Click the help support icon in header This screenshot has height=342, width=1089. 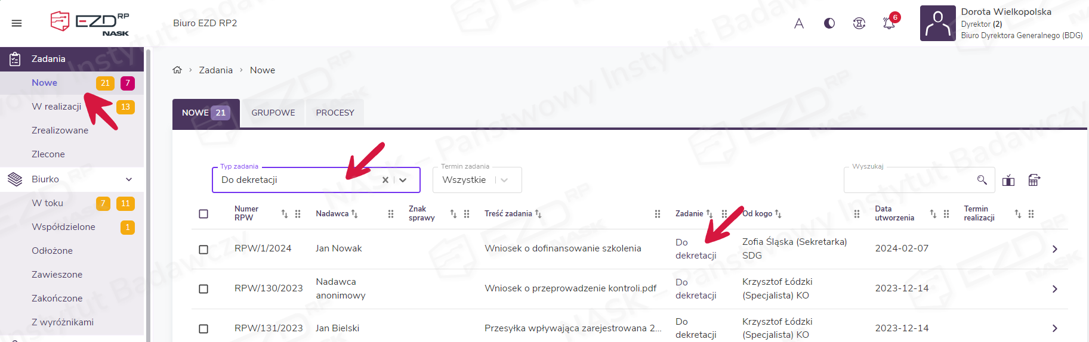tap(859, 23)
